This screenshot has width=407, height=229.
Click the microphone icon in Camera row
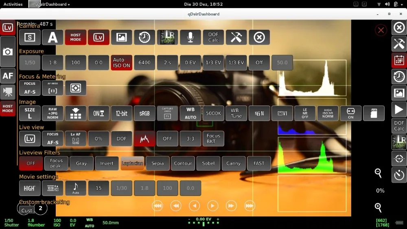tap(190, 37)
